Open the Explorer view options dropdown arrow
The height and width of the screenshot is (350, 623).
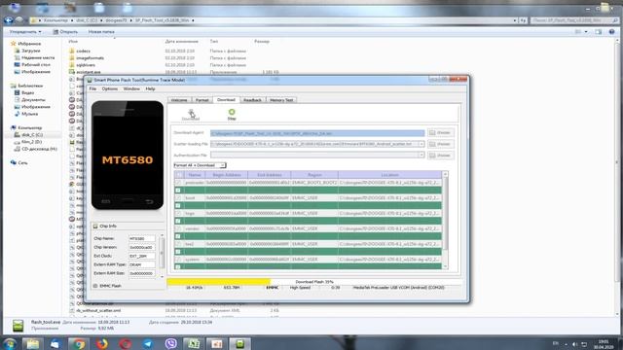[586, 31]
